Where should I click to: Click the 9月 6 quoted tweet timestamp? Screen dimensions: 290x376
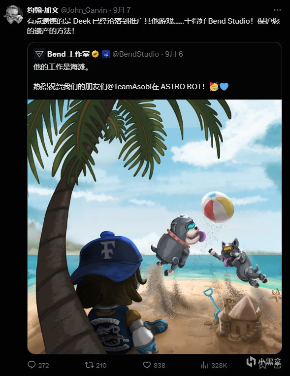tap(174, 54)
